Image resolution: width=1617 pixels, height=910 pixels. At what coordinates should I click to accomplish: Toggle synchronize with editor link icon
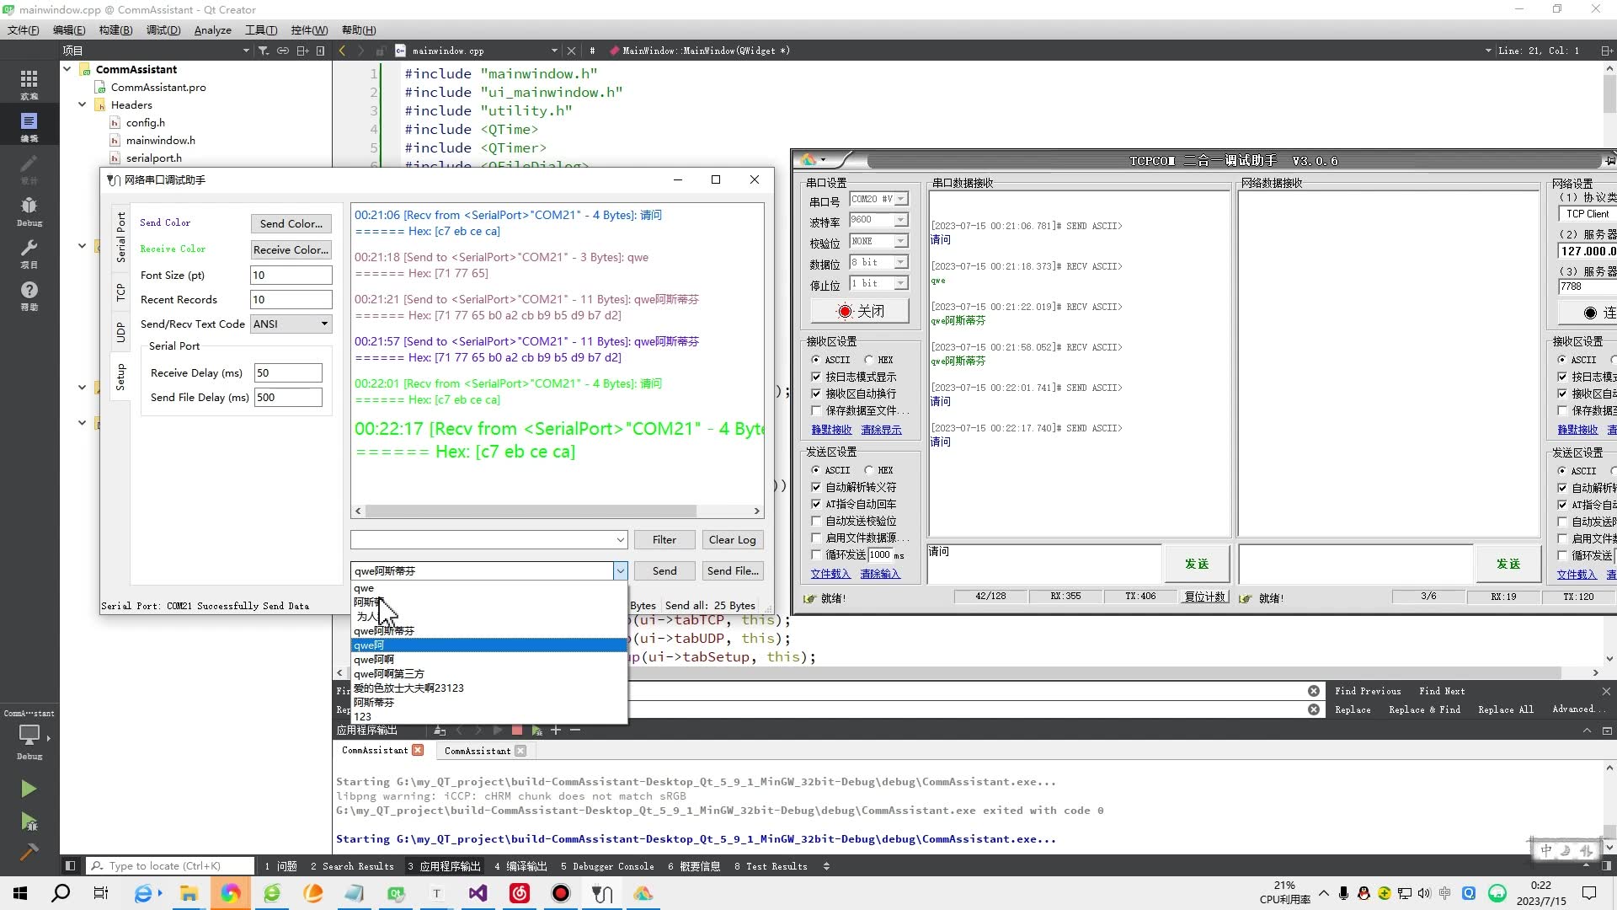click(283, 51)
